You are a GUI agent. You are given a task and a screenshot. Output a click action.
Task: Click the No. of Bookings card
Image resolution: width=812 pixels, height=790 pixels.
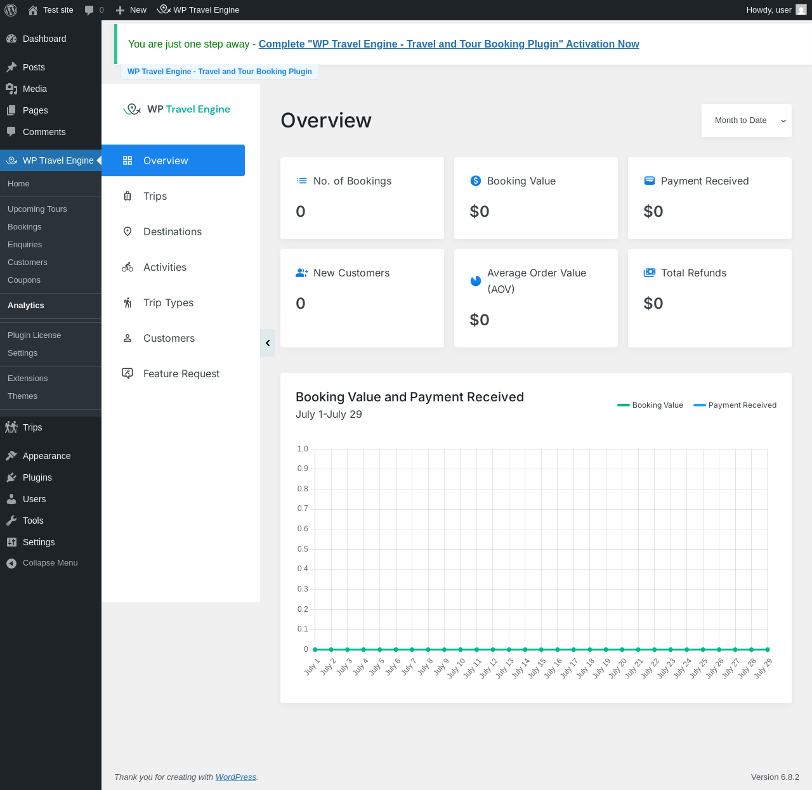[362, 198]
